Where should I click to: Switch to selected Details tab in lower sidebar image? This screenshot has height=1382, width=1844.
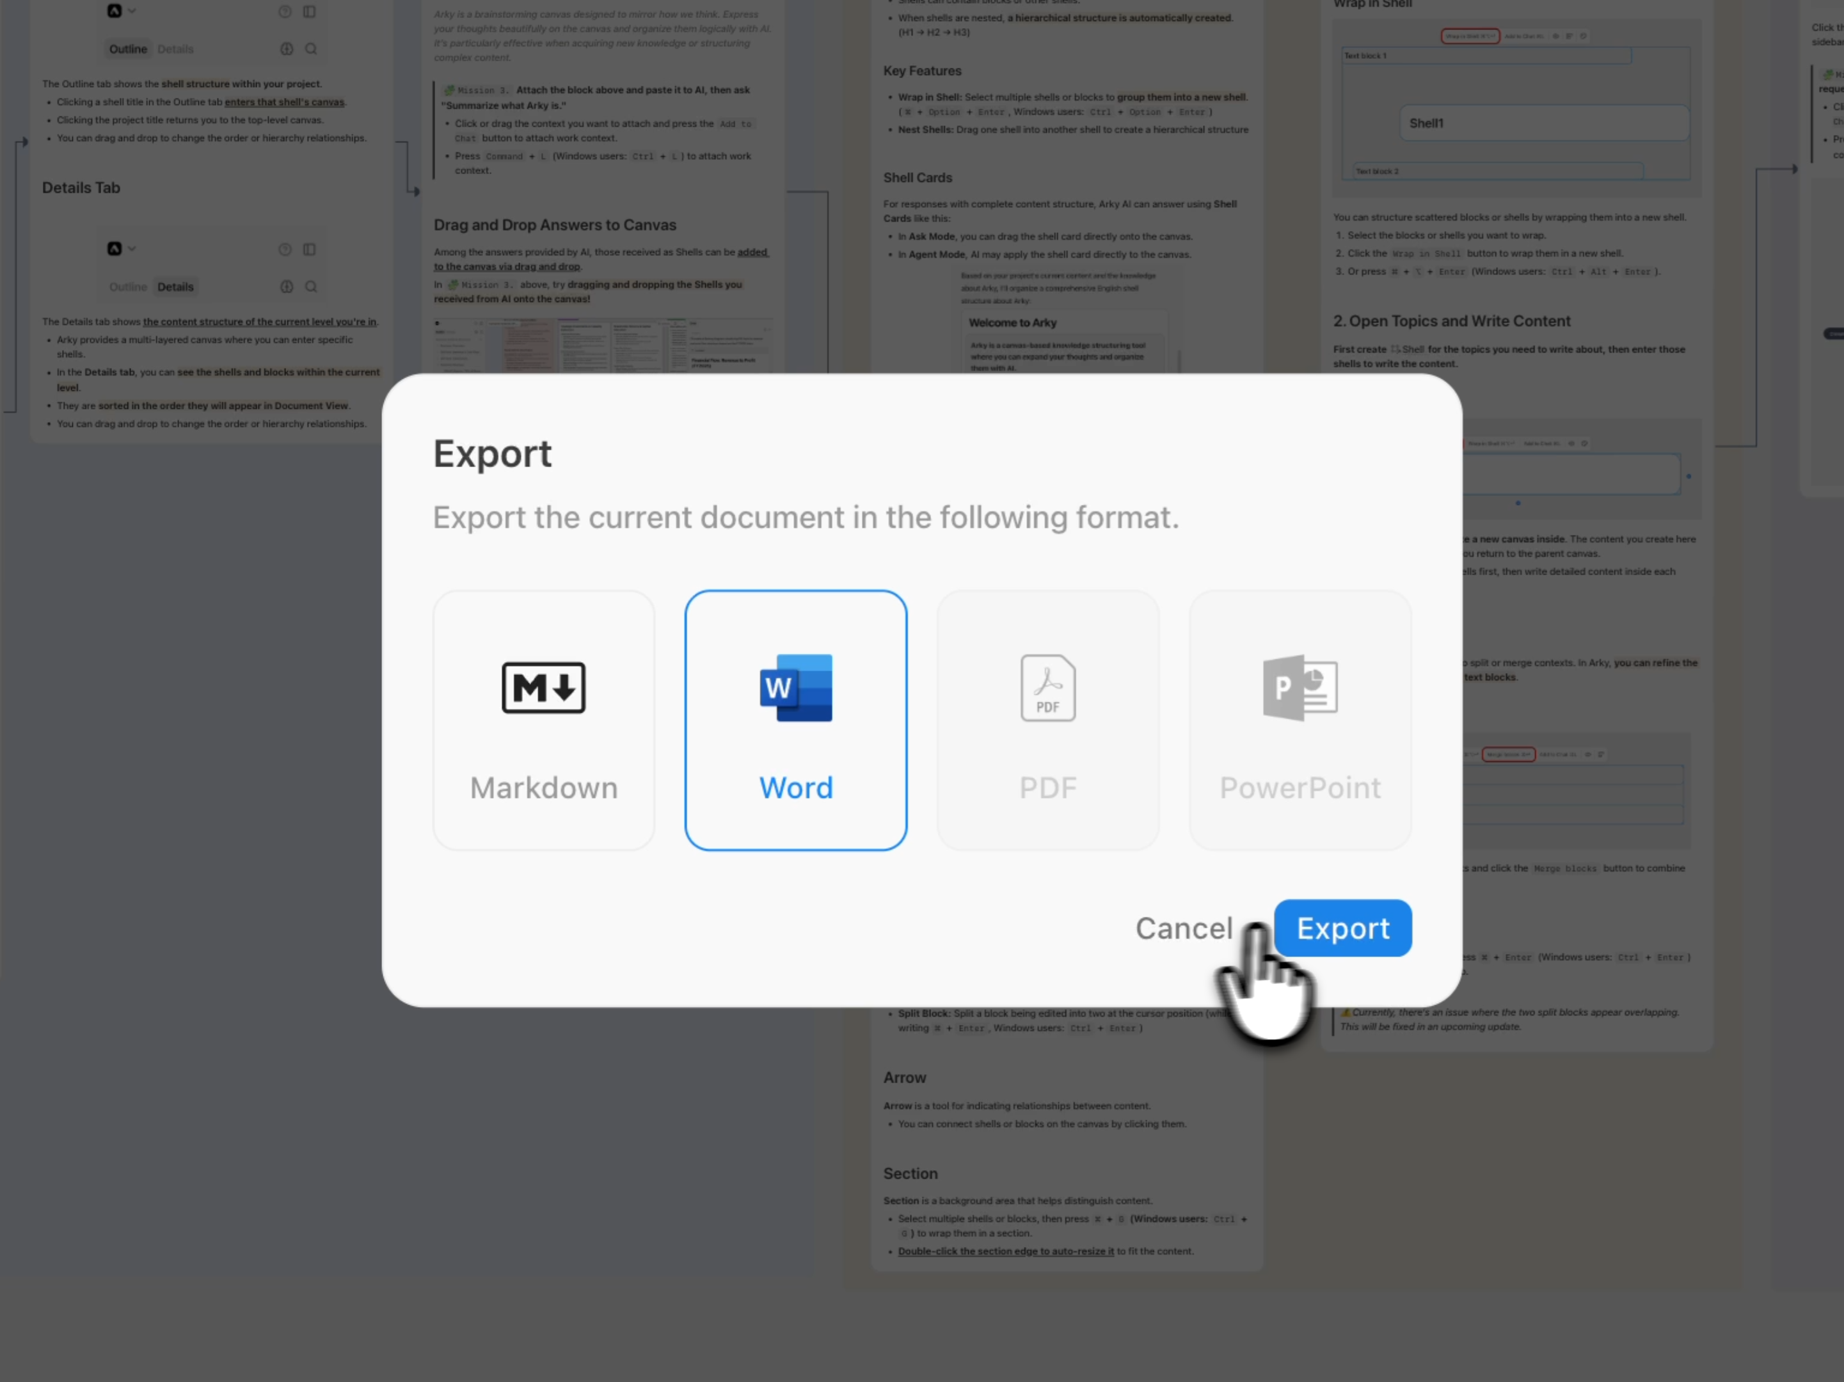[175, 287]
